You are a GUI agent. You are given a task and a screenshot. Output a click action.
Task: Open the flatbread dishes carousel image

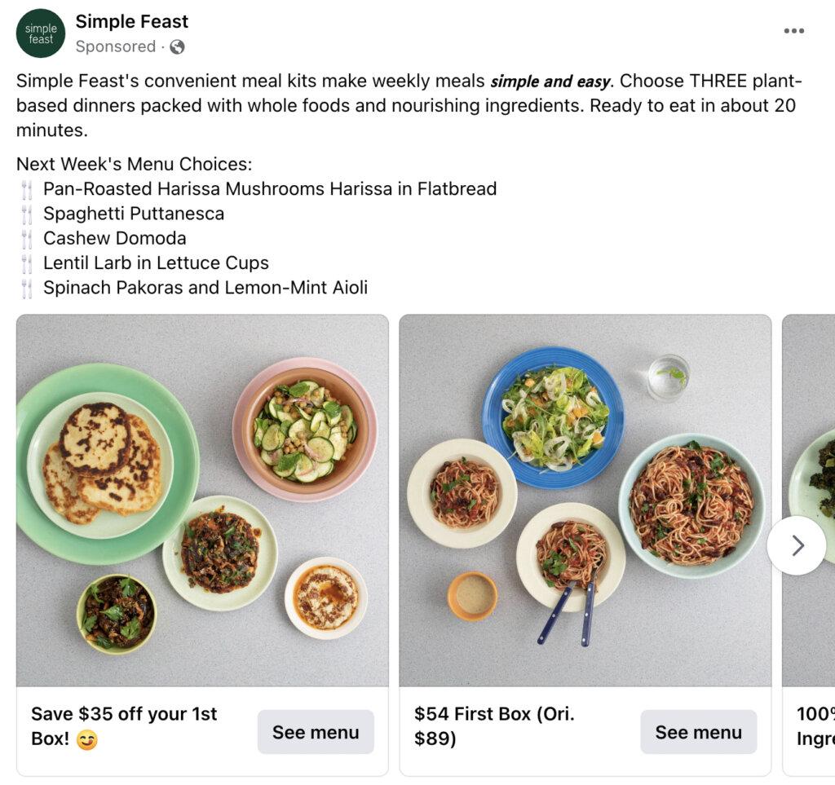pyautogui.click(x=202, y=501)
